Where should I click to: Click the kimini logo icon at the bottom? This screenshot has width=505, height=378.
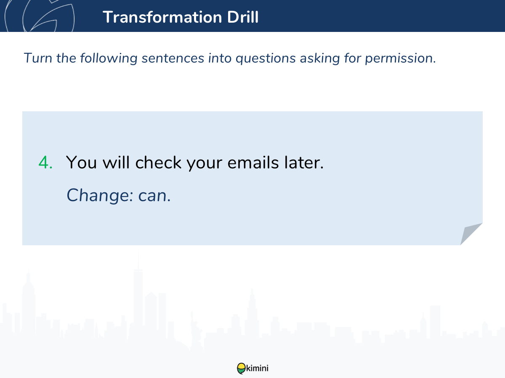tap(241, 369)
